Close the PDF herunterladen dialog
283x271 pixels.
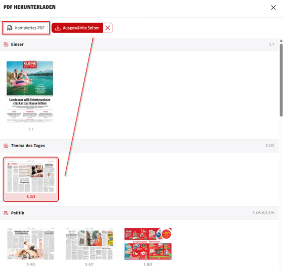(273, 7)
